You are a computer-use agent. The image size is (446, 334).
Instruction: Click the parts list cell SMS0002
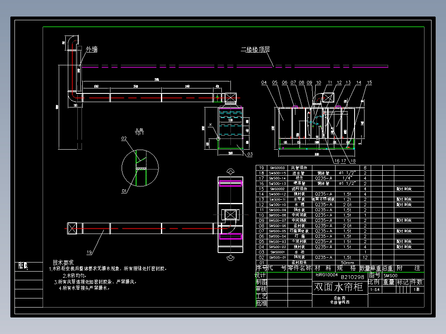point(277,189)
